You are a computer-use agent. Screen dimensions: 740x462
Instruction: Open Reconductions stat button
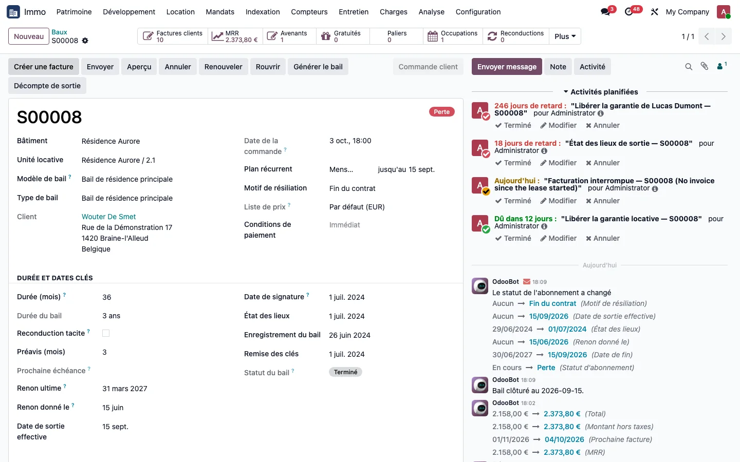[516, 36]
